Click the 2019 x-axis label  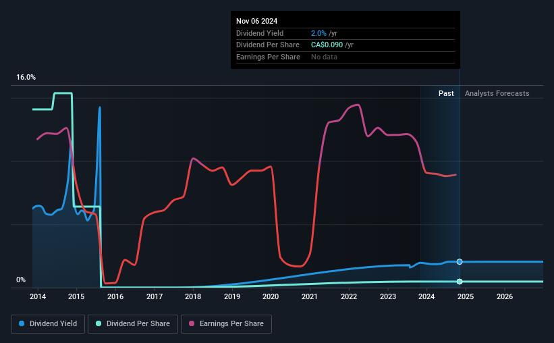[x=232, y=296]
